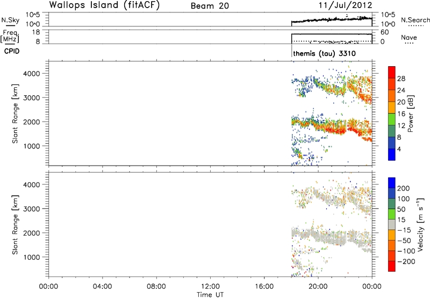Click the 28 tick on Power colorbar
This screenshot has width=430, height=298.
pyautogui.click(x=401, y=79)
